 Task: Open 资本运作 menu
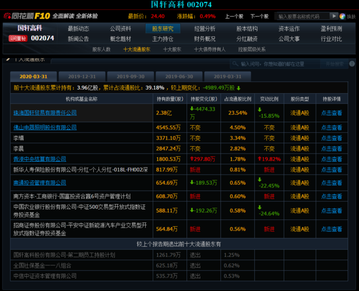[289, 29]
